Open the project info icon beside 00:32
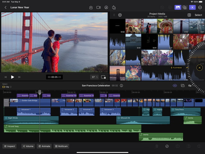Screen dimensions: 205x154 coord(121,86)
